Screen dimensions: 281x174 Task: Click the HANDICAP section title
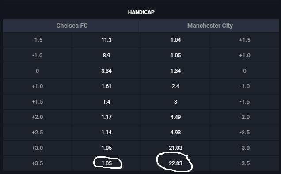click(141, 12)
